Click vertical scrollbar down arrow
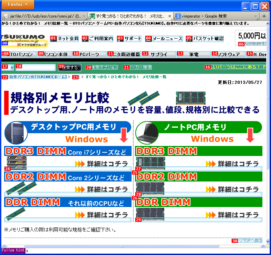The image size is (271, 255). coord(268,241)
